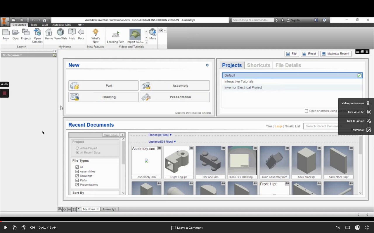
Task: Go to Home via the ribbon house icon
Action: point(49,32)
